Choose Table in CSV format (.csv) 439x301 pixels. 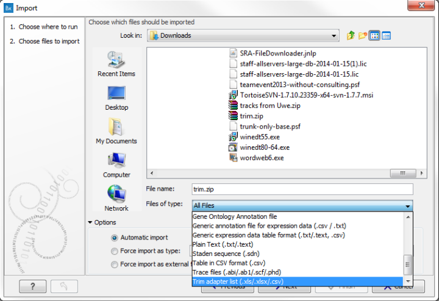(x=298, y=263)
